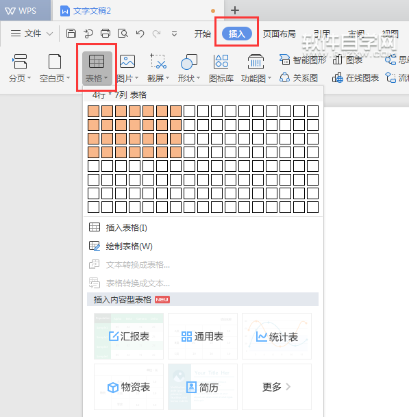
Task: Open a new tab with plus button
Action: 235,10
